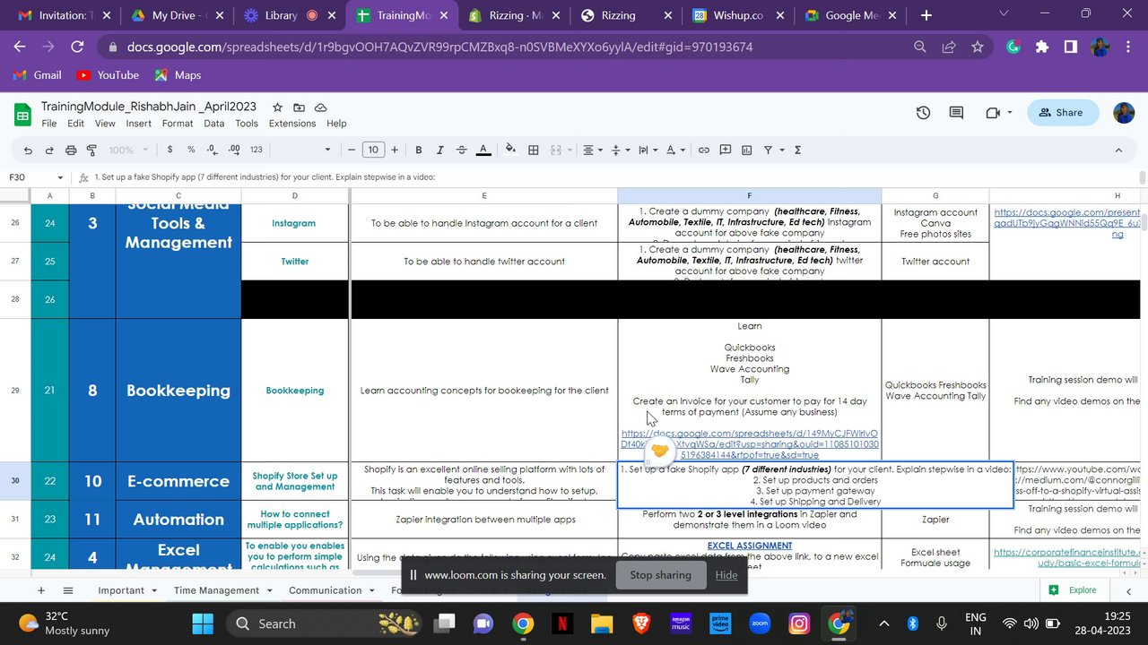Open the more number formats menu 123
Viewport: 1148px width, 645px height.
257,150
